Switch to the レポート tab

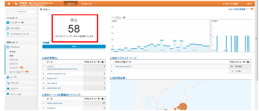point(71,4)
